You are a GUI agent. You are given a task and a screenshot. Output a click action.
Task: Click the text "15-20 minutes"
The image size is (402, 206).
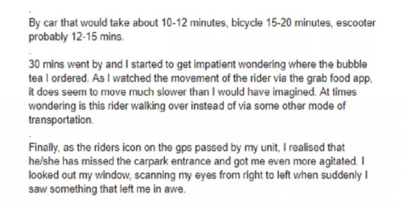tap(284, 23)
